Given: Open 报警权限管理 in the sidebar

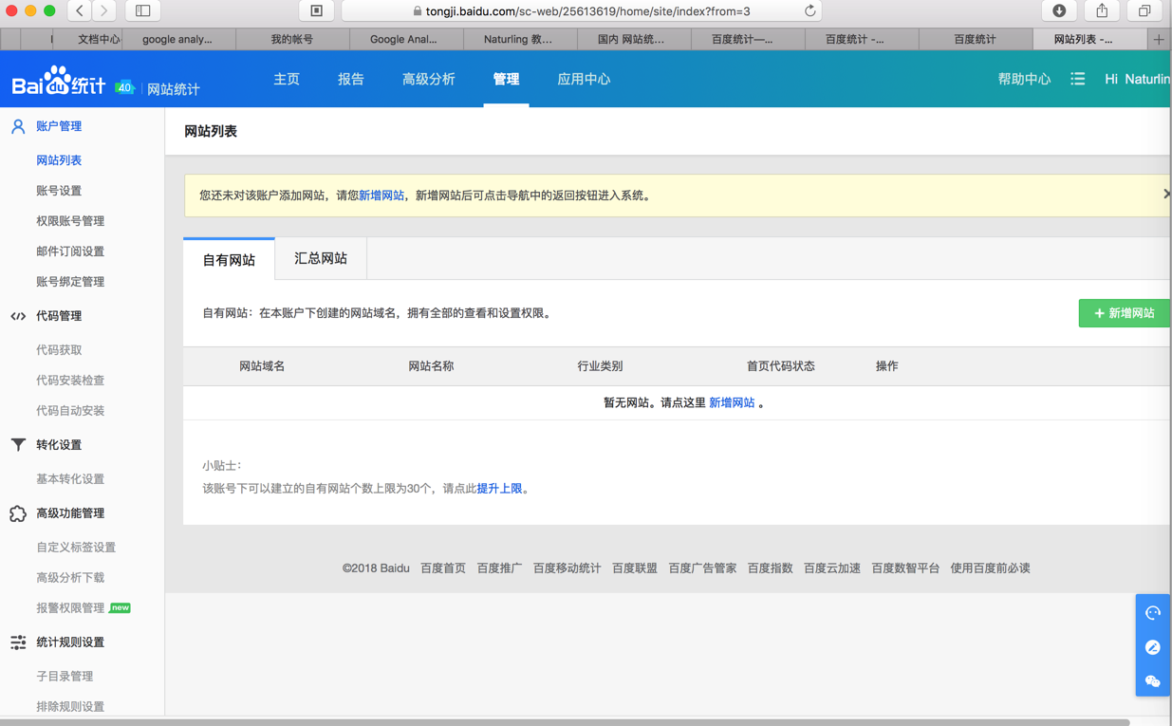Looking at the screenshot, I should coord(70,608).
